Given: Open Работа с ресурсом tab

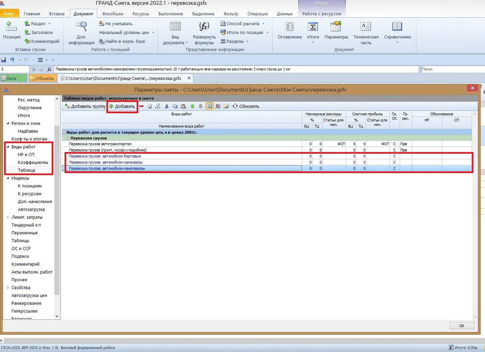Looking at the screenshot, I should click(x=322, y=14).
